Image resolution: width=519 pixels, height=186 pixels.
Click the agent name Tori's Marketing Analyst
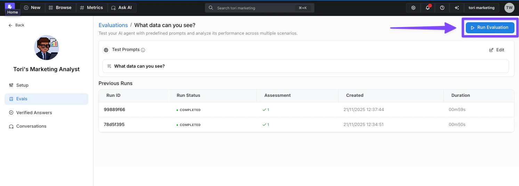point(47,69)
